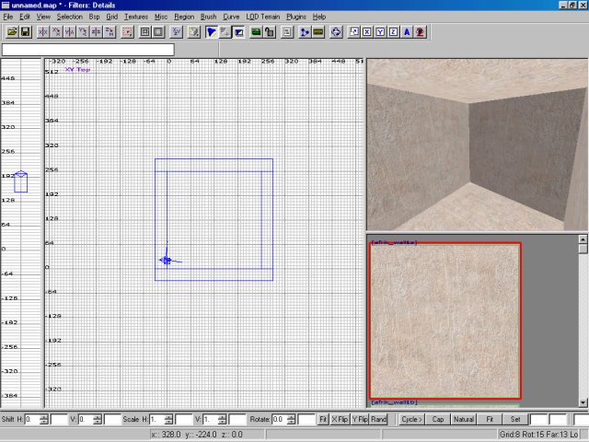This screenshot has height=442, width=589.
Task: Click the Save floppy disk icon
Action: click(x=25, y=31)
